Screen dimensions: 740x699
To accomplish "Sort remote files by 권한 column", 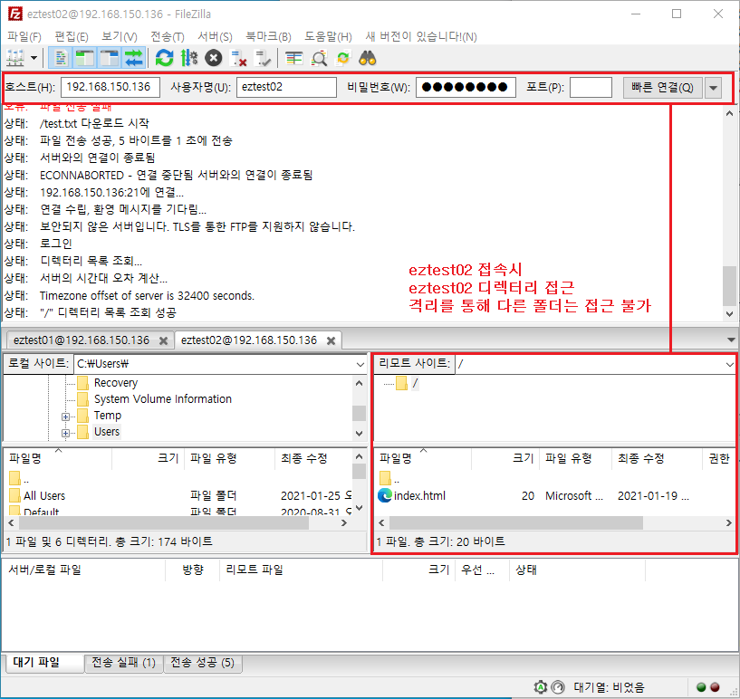I will [x=719, y=458].
